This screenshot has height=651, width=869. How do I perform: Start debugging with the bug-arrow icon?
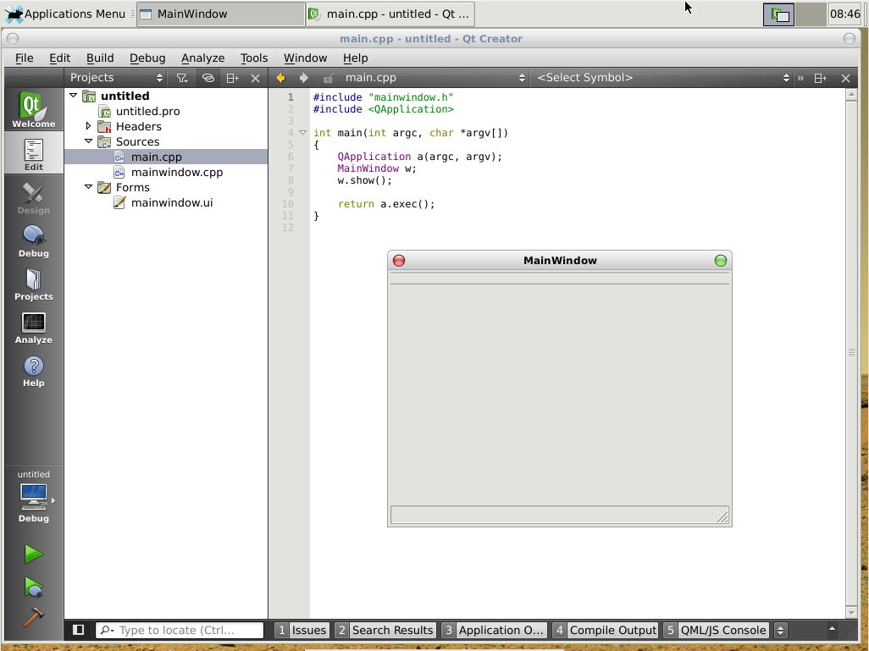(33, 587)
